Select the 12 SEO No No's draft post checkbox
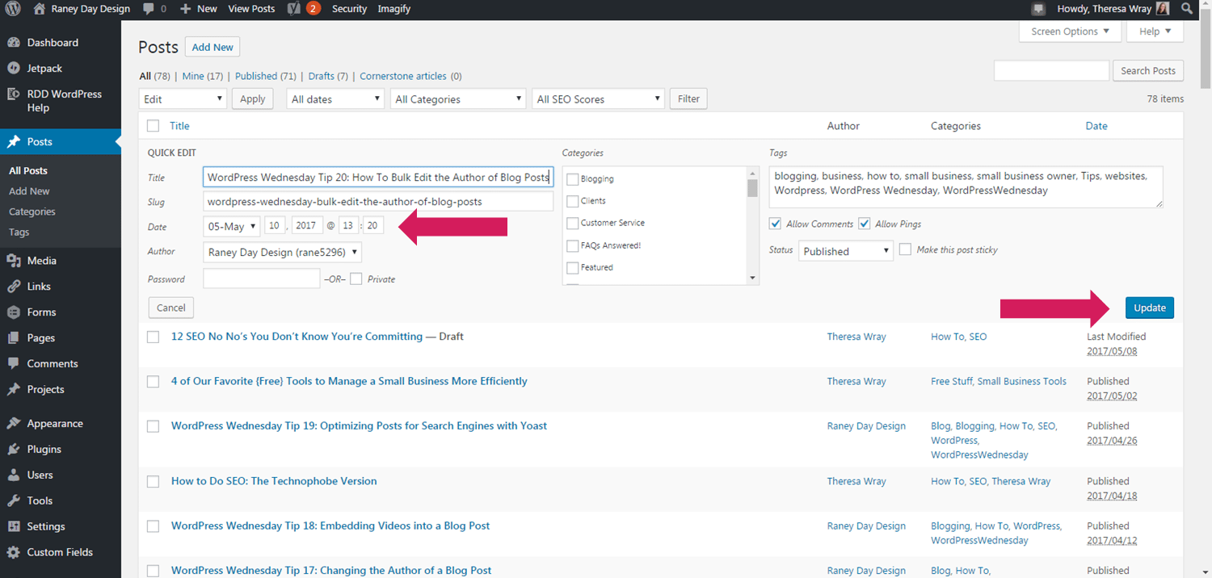Screen dimensions: 1212x578 [x=154, y=337]
